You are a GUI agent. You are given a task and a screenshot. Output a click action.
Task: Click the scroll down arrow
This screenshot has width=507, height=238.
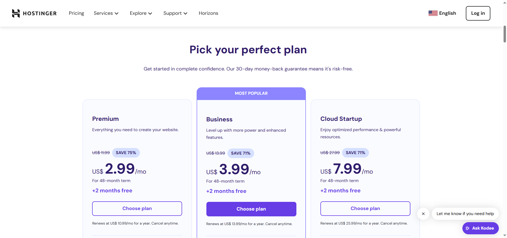pyautogui.click(x=505, y=235)
